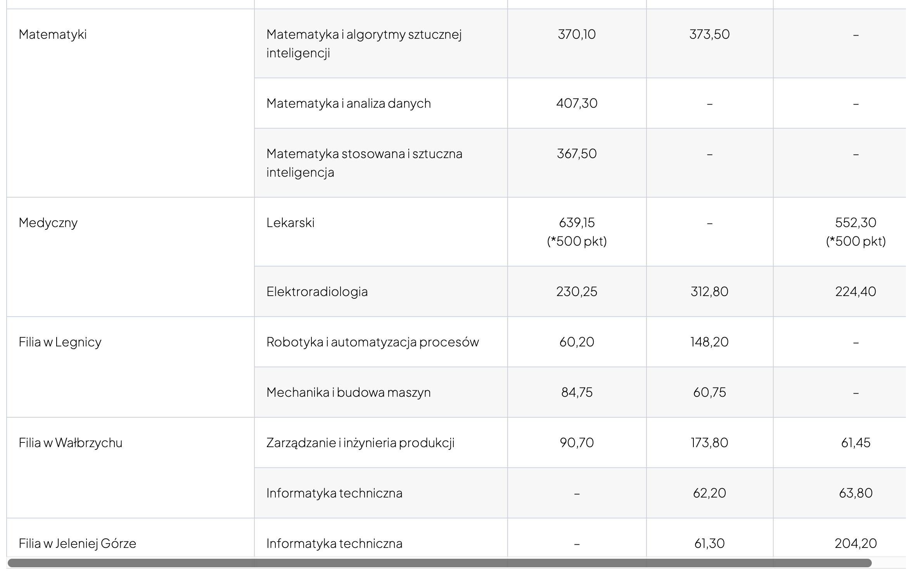Select the Filia w Legnicy cell
This screenshot has height=575, width=916.
[60, 342]
